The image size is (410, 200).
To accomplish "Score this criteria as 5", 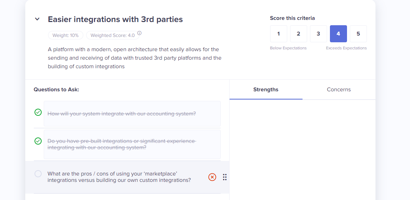I will click(x=358, y=34).
